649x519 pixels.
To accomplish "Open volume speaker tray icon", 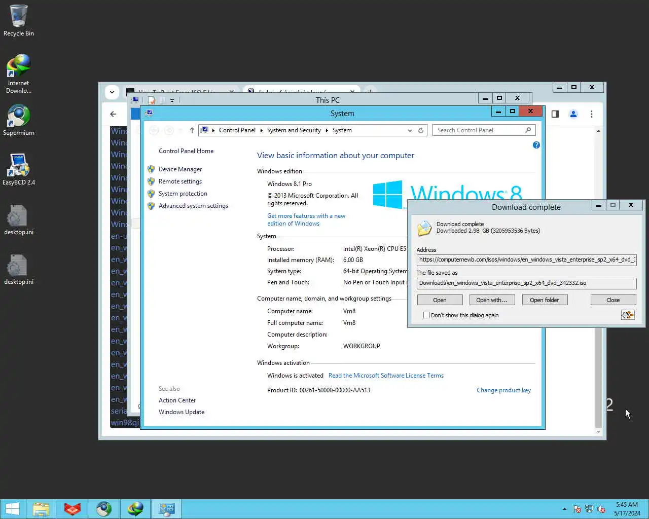I will click(601, 509).
